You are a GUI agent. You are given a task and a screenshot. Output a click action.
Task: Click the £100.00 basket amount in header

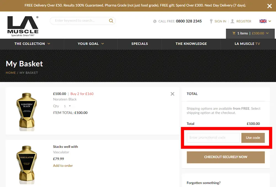[x=258, y=33]
